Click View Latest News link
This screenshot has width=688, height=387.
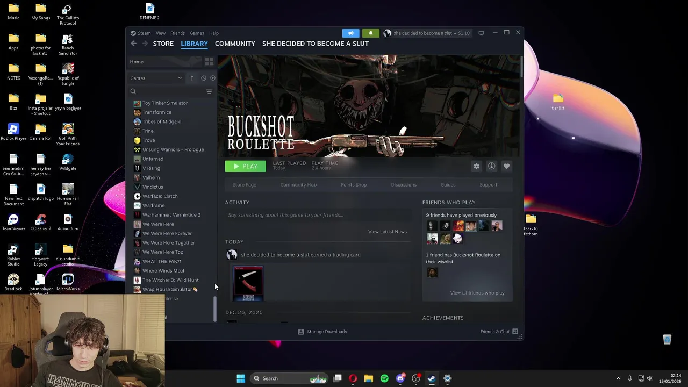click(388, 232)
